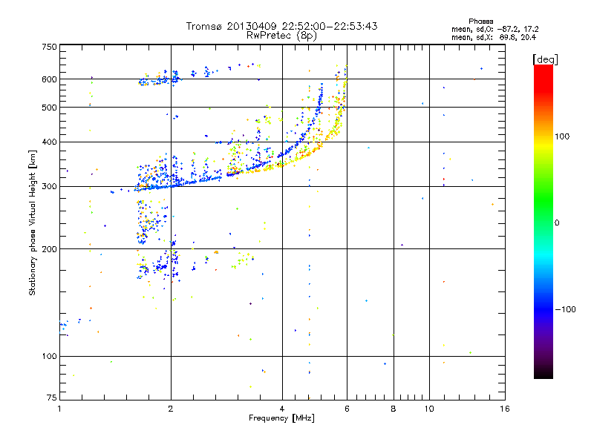594x445 pixels.
Task: Click the x-axis tick label "8"
Action: pos(394,409)
